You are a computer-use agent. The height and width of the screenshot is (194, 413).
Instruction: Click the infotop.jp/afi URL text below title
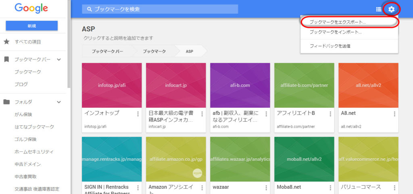point(95,127)
